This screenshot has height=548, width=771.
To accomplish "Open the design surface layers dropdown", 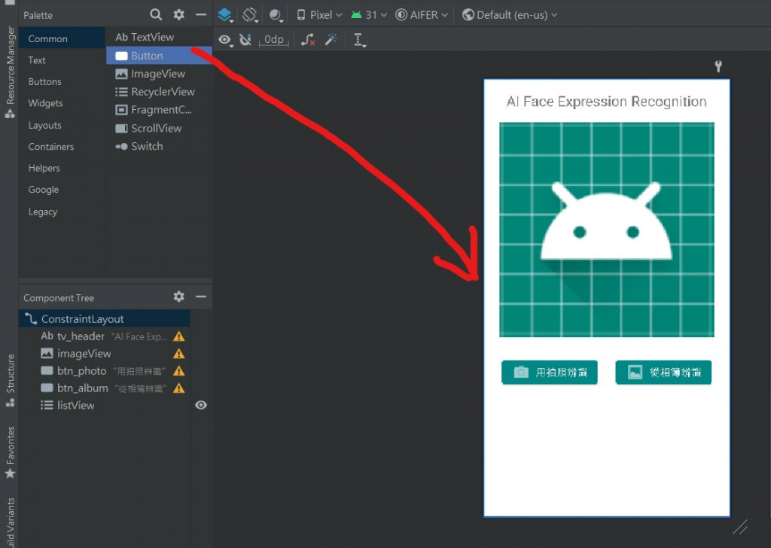I will click(x=225, y=15).
